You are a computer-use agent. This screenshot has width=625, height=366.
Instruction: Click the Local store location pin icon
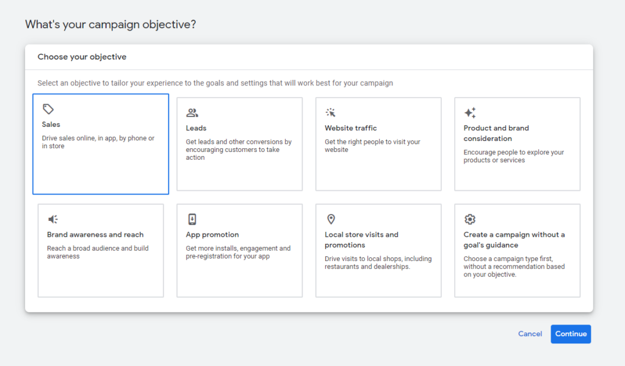pyautogui.click(x=331, y=220)
